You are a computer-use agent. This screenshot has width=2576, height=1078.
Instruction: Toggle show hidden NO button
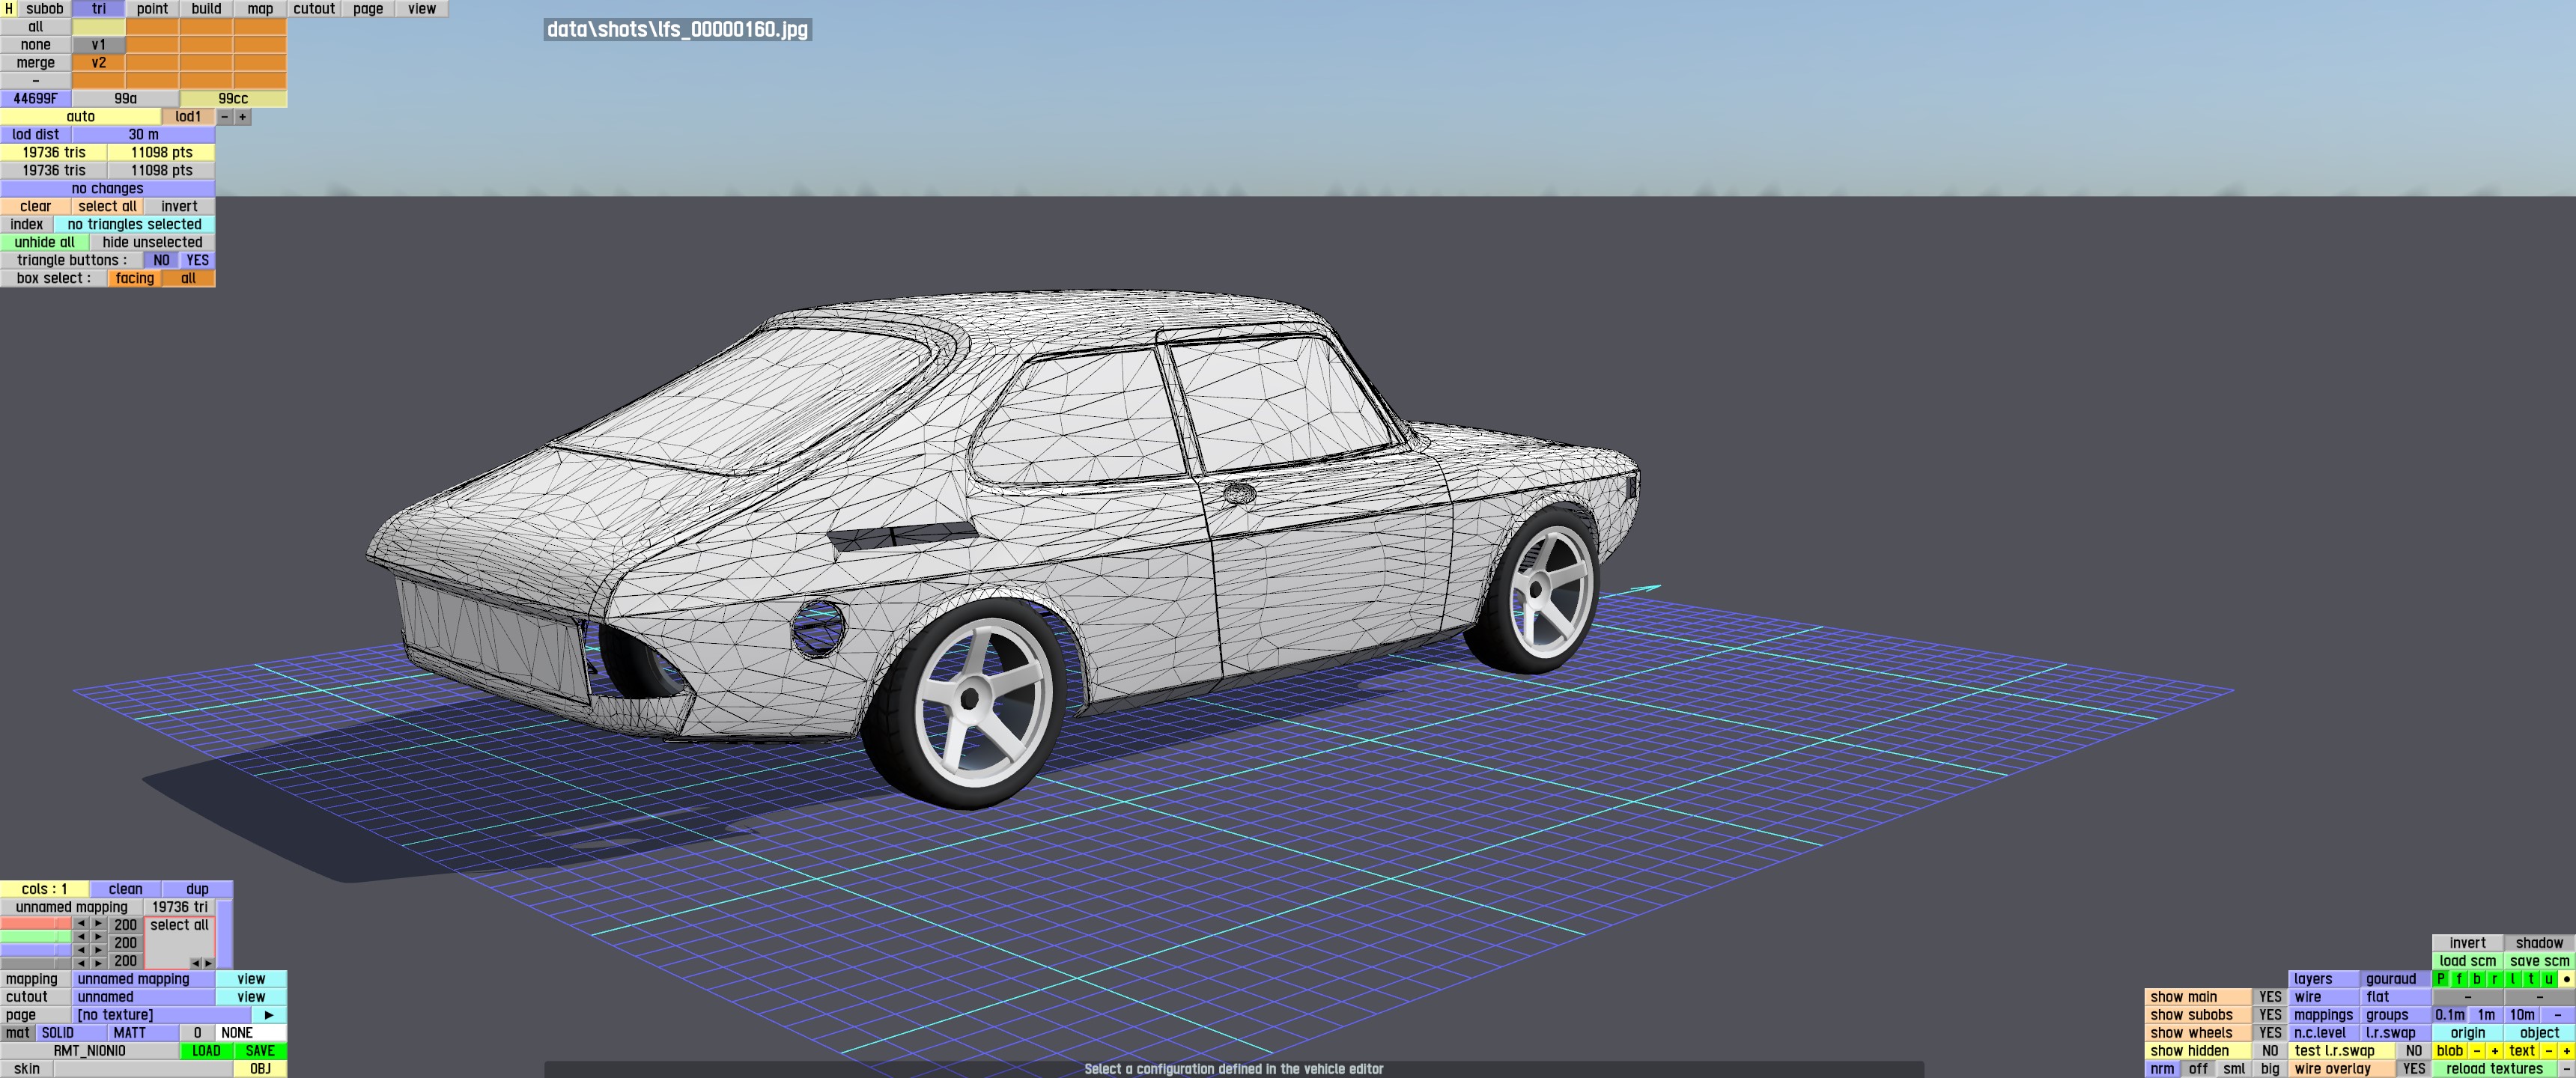click(x=2270, y=1051)
